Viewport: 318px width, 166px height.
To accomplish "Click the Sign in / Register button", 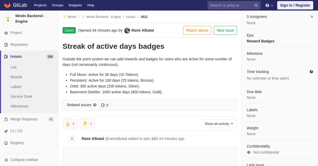I will 295,5.
